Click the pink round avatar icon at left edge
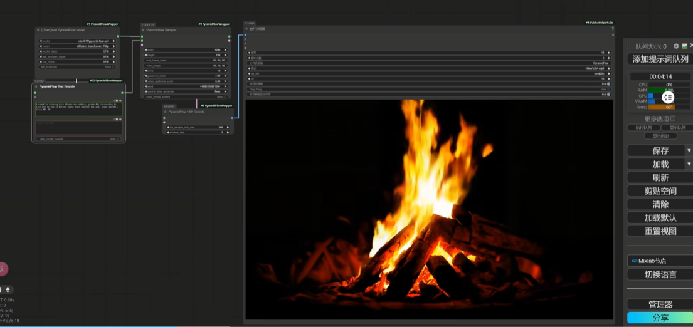This screenshot has width=693, height=327. coord(3,269)
